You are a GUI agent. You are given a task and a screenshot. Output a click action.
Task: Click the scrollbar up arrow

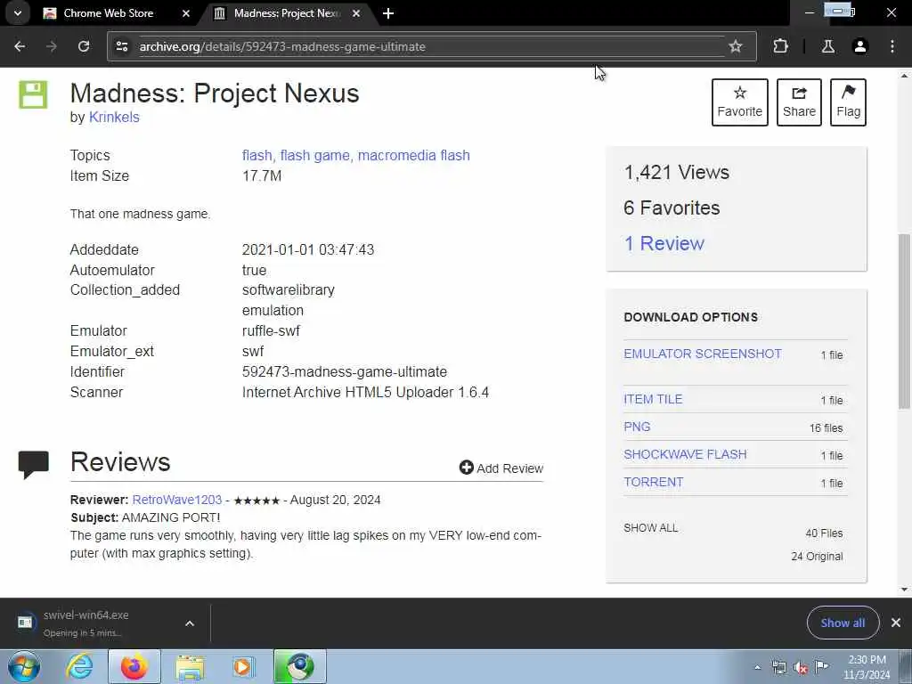click(904, 76)
